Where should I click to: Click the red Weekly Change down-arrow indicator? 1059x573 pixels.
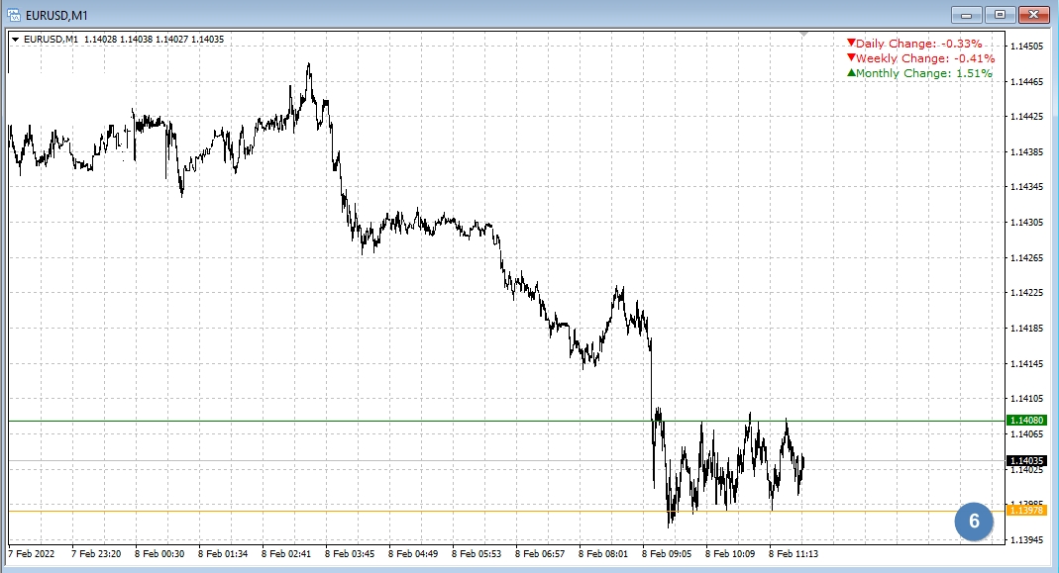click(850, 57)
